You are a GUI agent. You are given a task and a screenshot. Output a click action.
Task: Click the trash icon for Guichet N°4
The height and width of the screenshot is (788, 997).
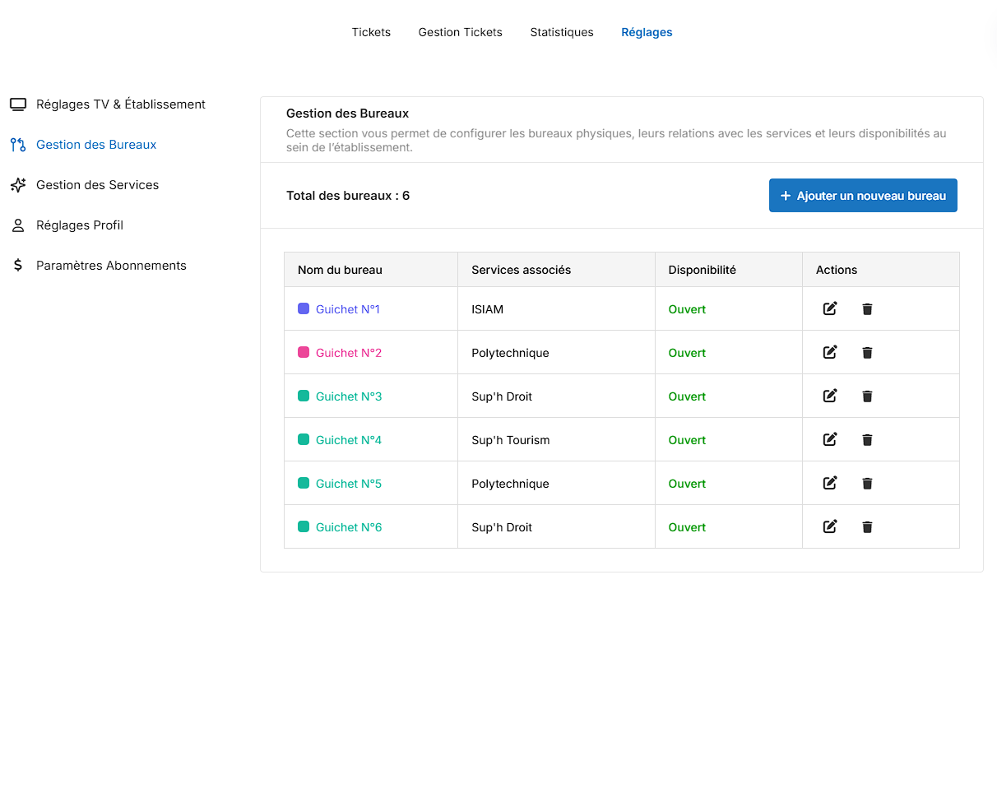coord(867,440)
